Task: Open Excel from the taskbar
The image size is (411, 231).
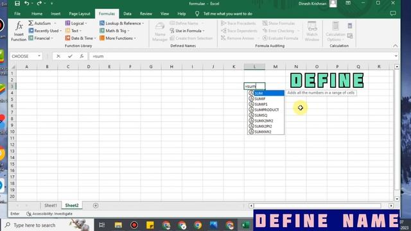Action: [x=245, y=225]
